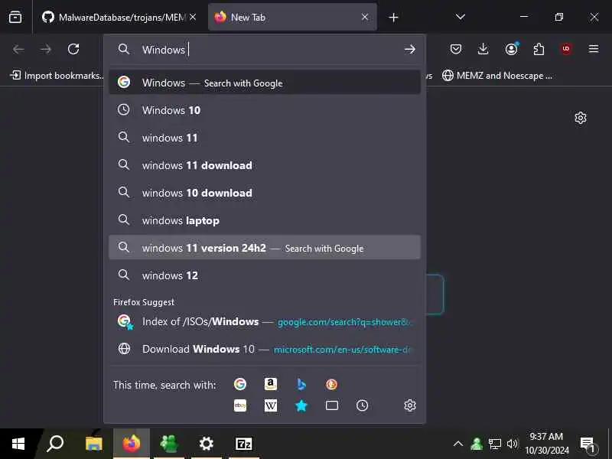
Task: Show hidden system tray icons
Action: point(458,444)
